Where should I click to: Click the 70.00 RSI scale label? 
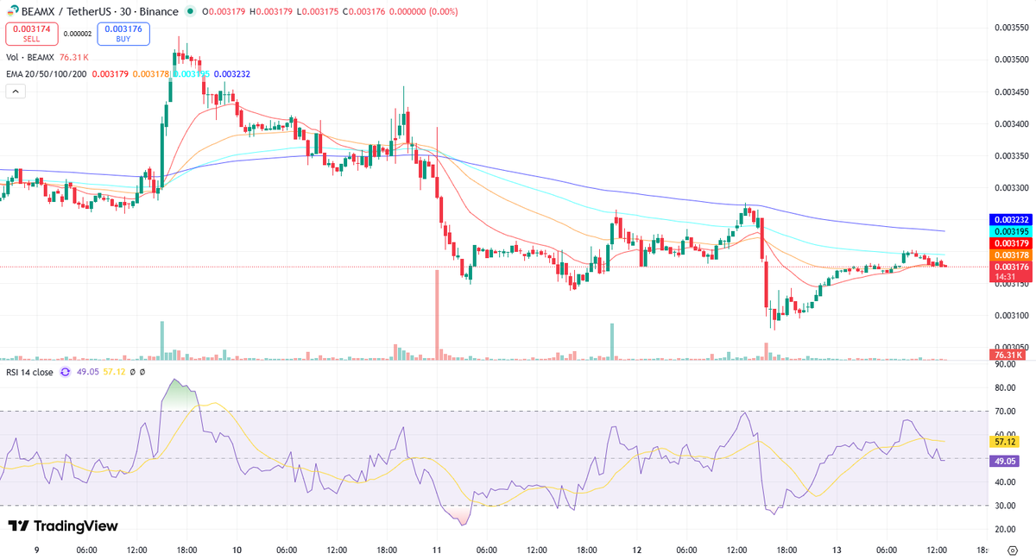click(x=1006, y=412)
